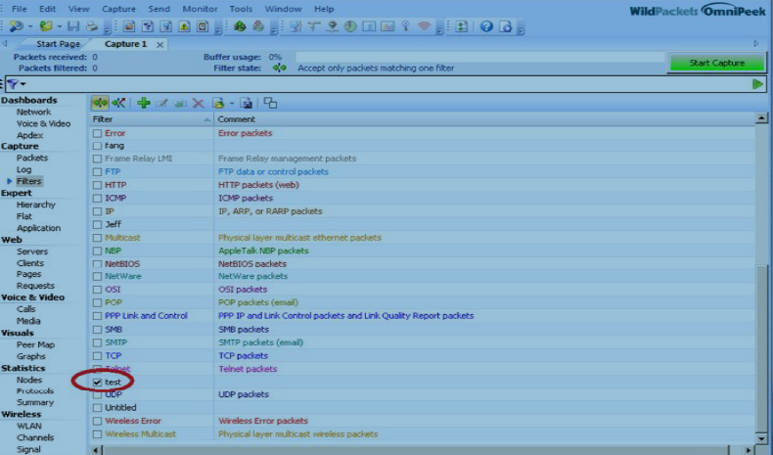Viewport: 773px width, 455px height.
Task: Delete filter with the red X icon
Action: click(199, 103)
